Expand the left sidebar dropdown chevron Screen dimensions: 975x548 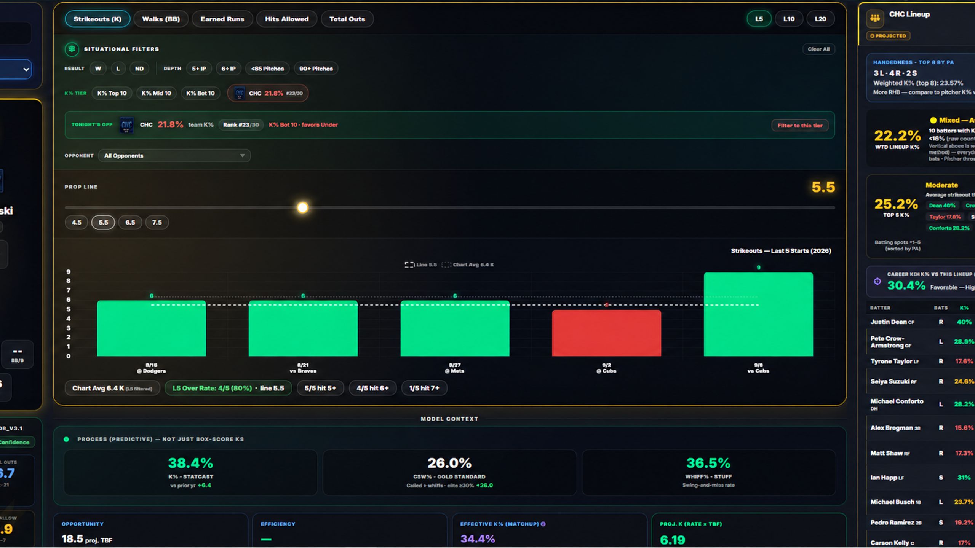point(26,69)
